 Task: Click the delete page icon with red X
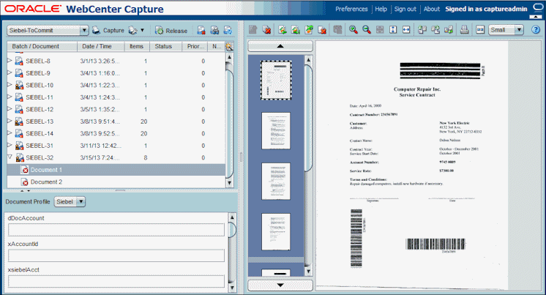point(322,30)
